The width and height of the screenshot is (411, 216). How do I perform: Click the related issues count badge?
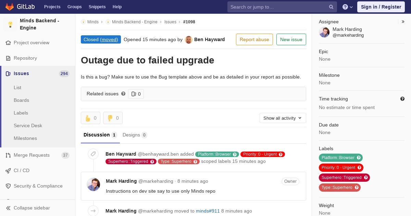click(136, 94)
